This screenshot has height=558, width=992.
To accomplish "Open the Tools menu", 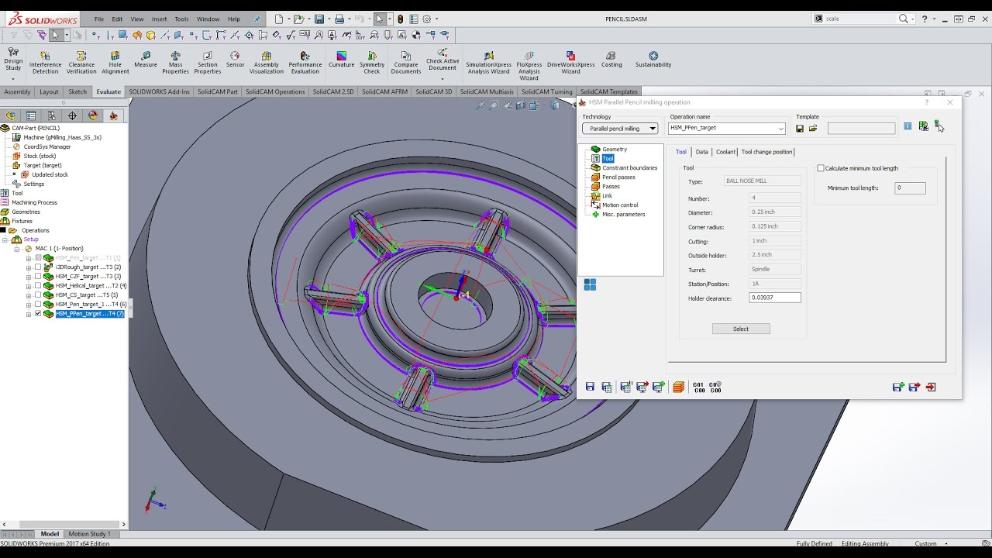I will pos(181,19).
